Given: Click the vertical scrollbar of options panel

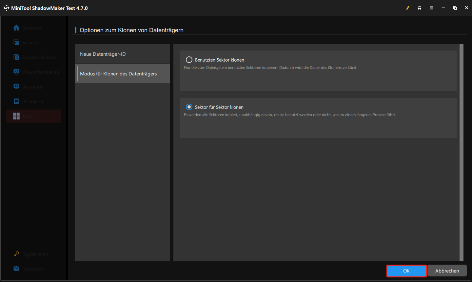Looking at the screenshot, I should [x=462, y=152].
